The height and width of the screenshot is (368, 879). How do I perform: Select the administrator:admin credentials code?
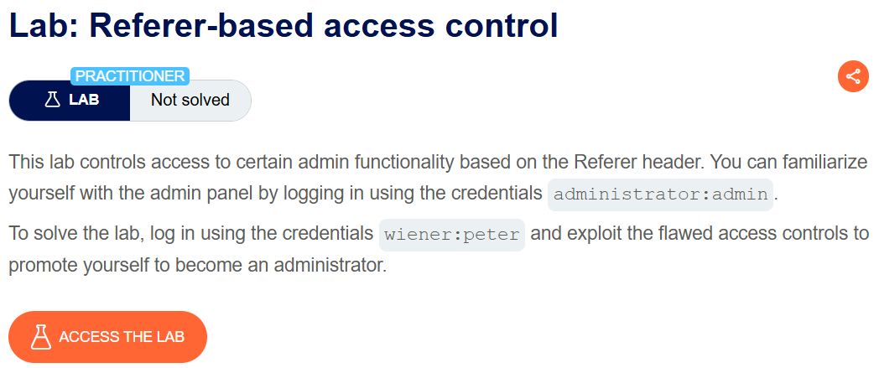tap(660, 194)
